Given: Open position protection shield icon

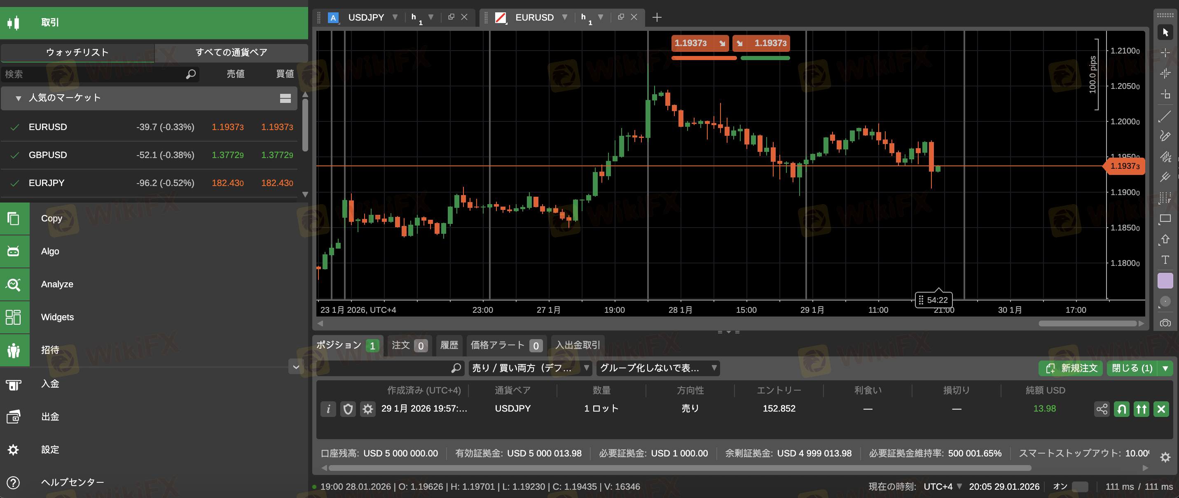Looking at the screenshot, I should click(x=348, y=409).
